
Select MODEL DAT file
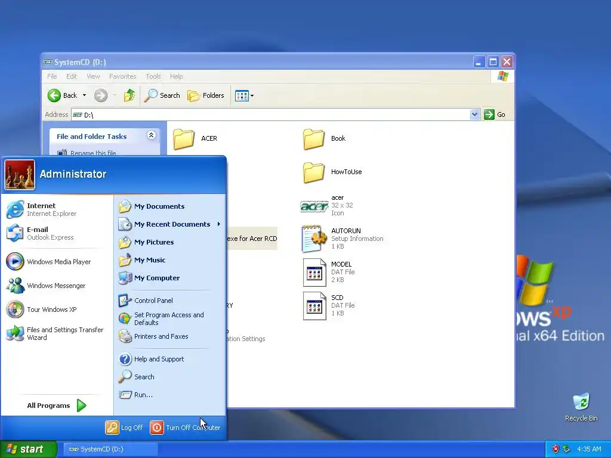click(329, 272)
